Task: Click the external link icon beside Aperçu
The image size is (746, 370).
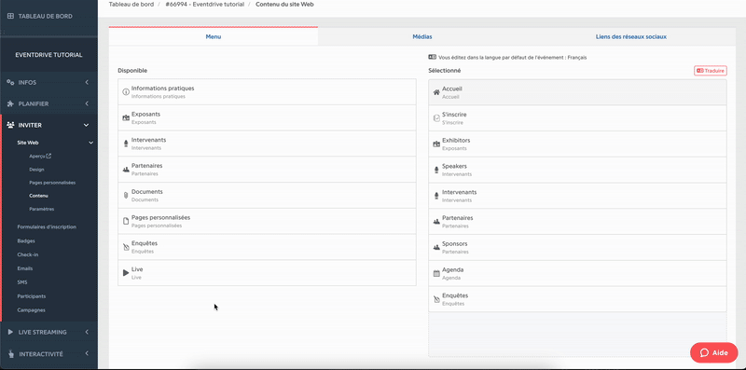Action: [48, 156]
